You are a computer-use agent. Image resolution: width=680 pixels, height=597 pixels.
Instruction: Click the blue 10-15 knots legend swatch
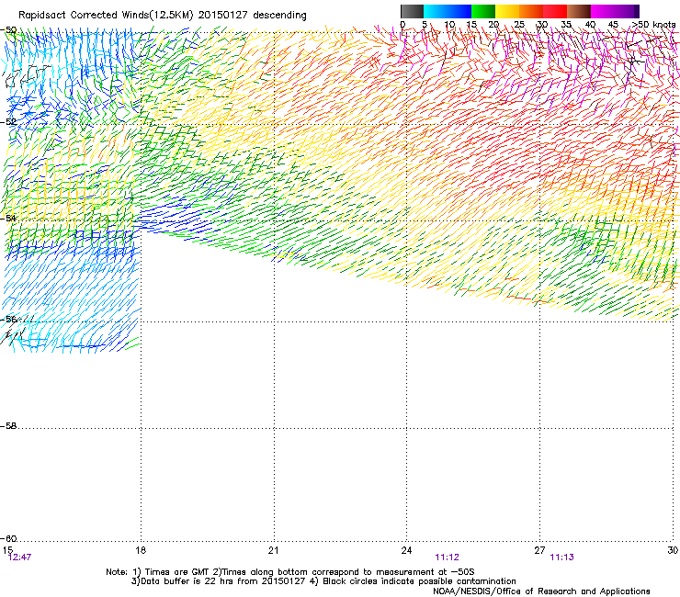459,11
